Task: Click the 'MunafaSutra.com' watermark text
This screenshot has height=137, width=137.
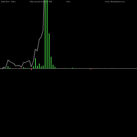Action: [x=118, y=2]
